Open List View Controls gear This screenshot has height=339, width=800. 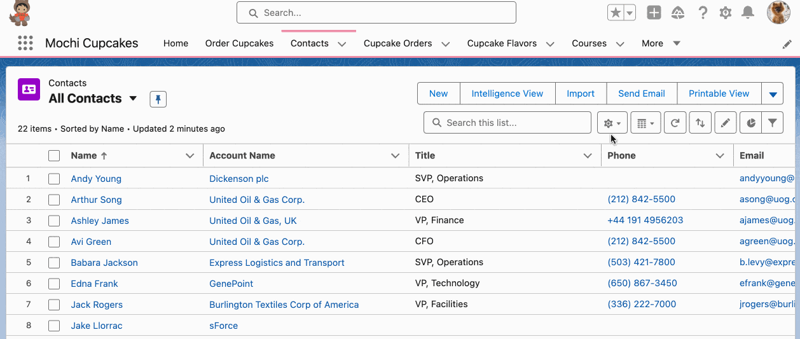[612, 123]
